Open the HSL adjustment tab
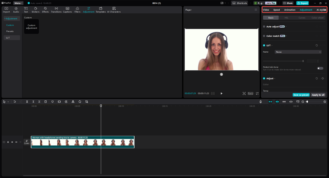 286,18
